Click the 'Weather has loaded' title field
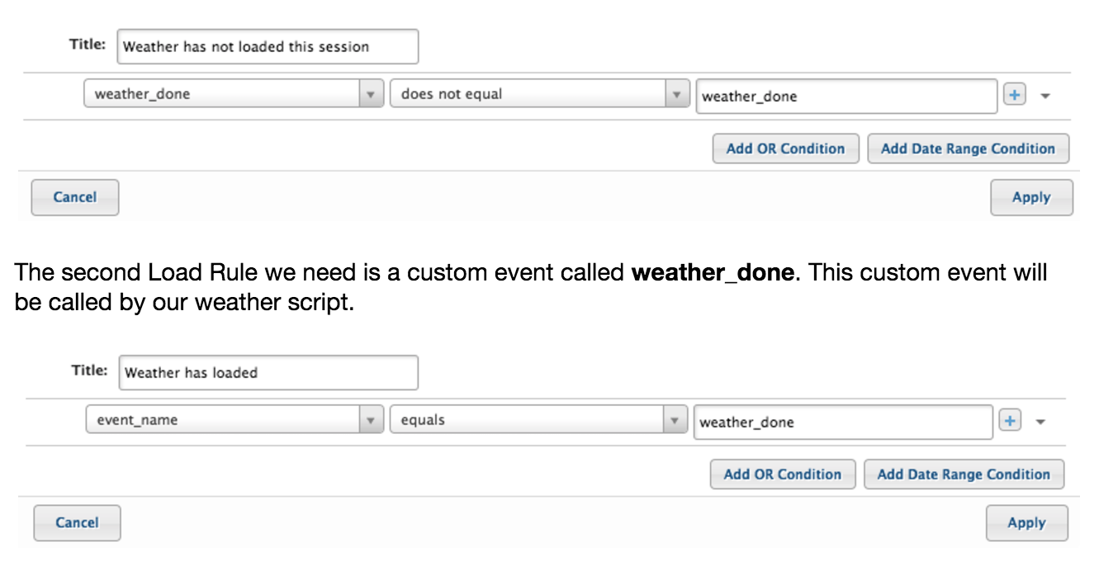1118x561 pixels. point(268,373)
